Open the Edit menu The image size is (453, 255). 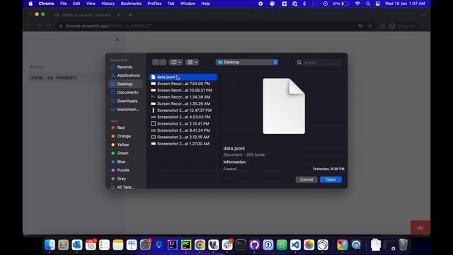click(x=76, y=4)
